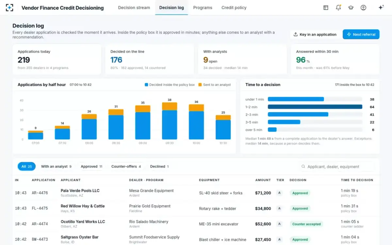The image size is (392, 245).
Task: Click ME-35 mini excavator equipment cell
Action: [x=219, y=224]
